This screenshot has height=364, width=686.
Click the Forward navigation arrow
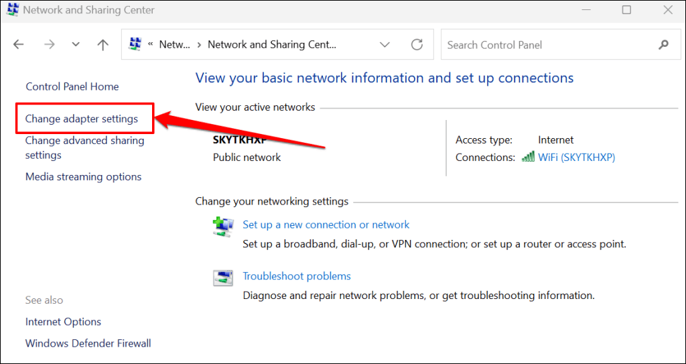coord(49,45)
